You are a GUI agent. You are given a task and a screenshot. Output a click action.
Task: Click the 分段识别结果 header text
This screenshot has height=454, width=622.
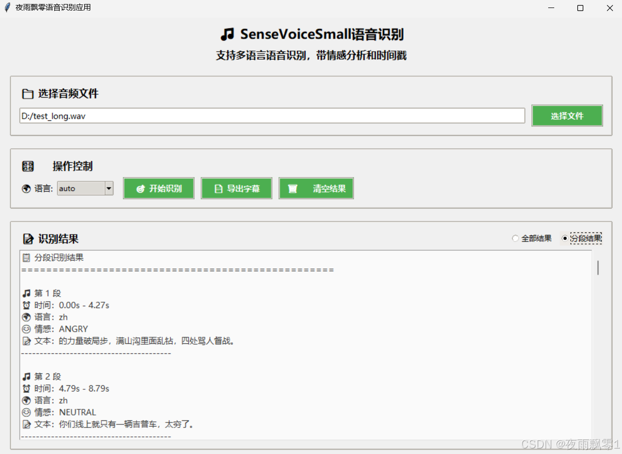point(59,258)
